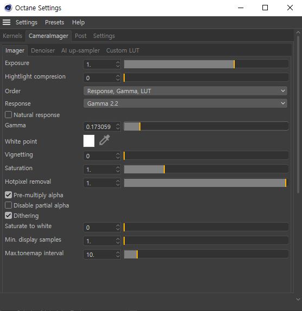Open the Response dropdown showing Gamma 2.2

[185, 103]
